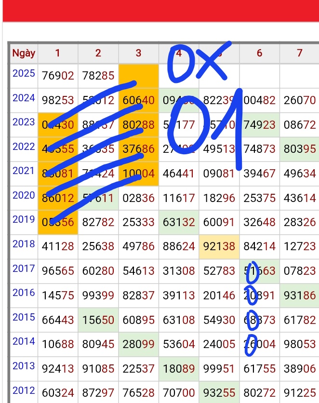
Task: Open the 2025 year row link
Action: click(x=24, y=74)
